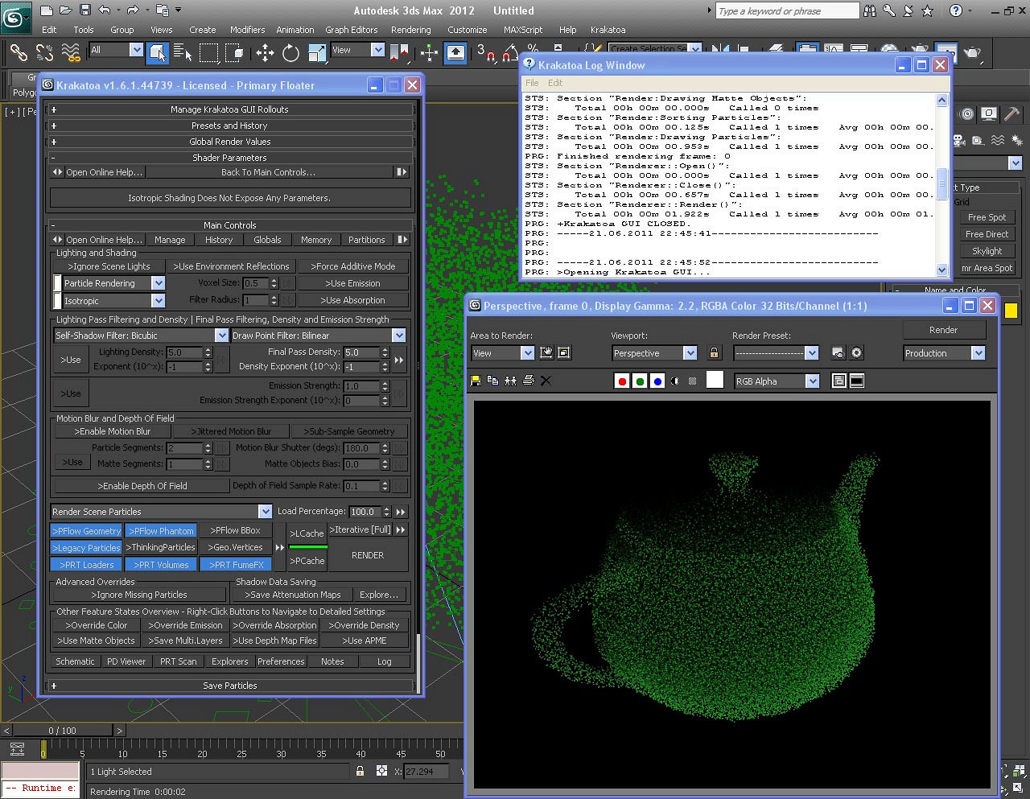Toggle the Enable Motion Blur button
Viewport: 1030px width, 799px height.
click(113, 431)
